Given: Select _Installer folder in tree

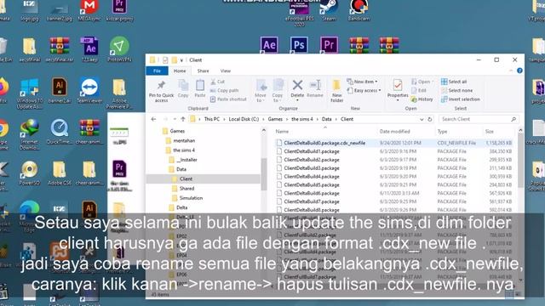Looking at the screenshot, I should (x=186, y=160).
